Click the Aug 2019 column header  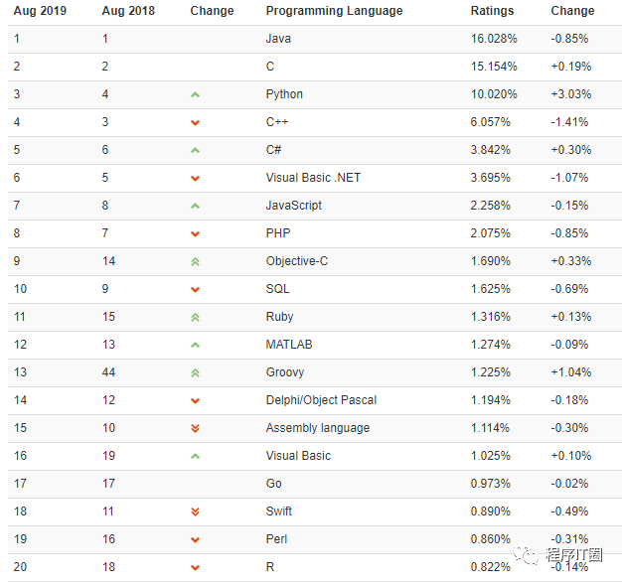click(x=40, y=11)
